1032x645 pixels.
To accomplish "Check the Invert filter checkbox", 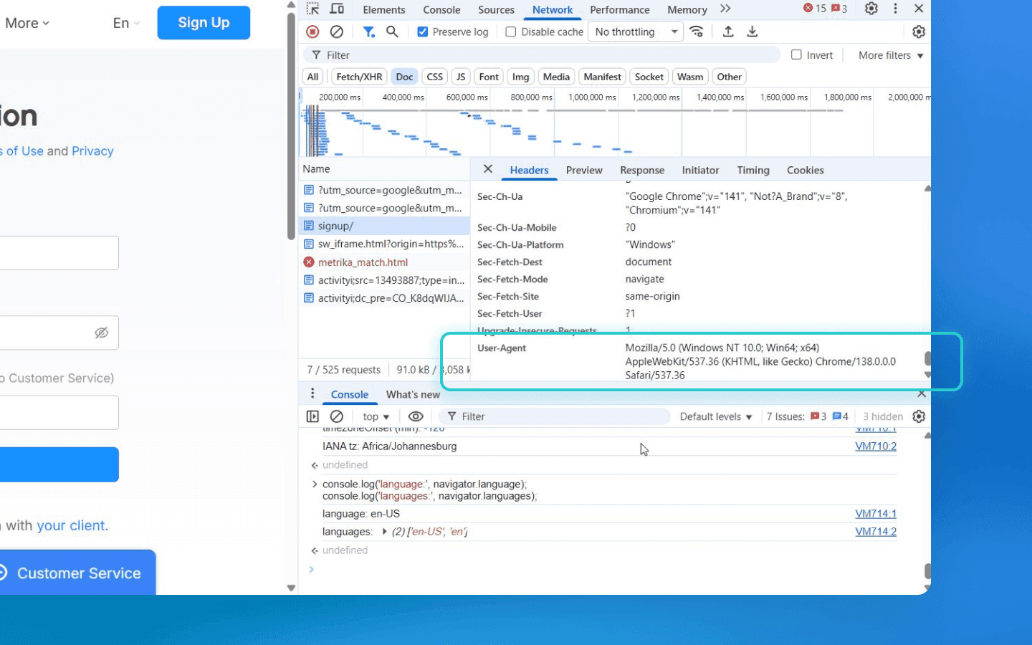I will pos(796,54).
